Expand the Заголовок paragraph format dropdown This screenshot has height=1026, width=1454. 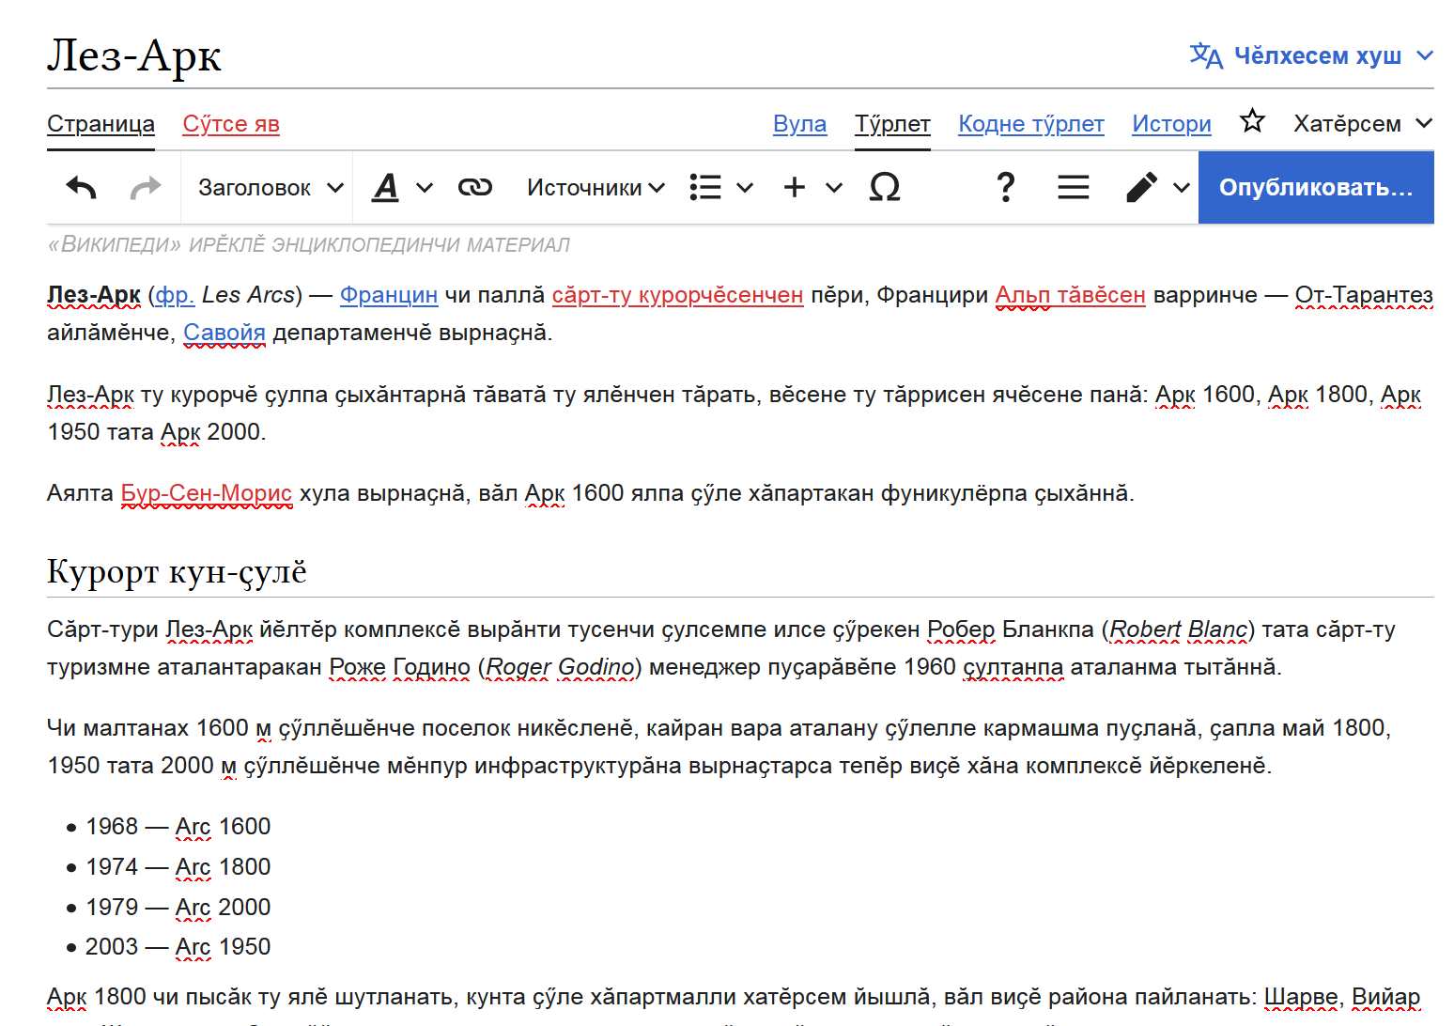[271, 188]
